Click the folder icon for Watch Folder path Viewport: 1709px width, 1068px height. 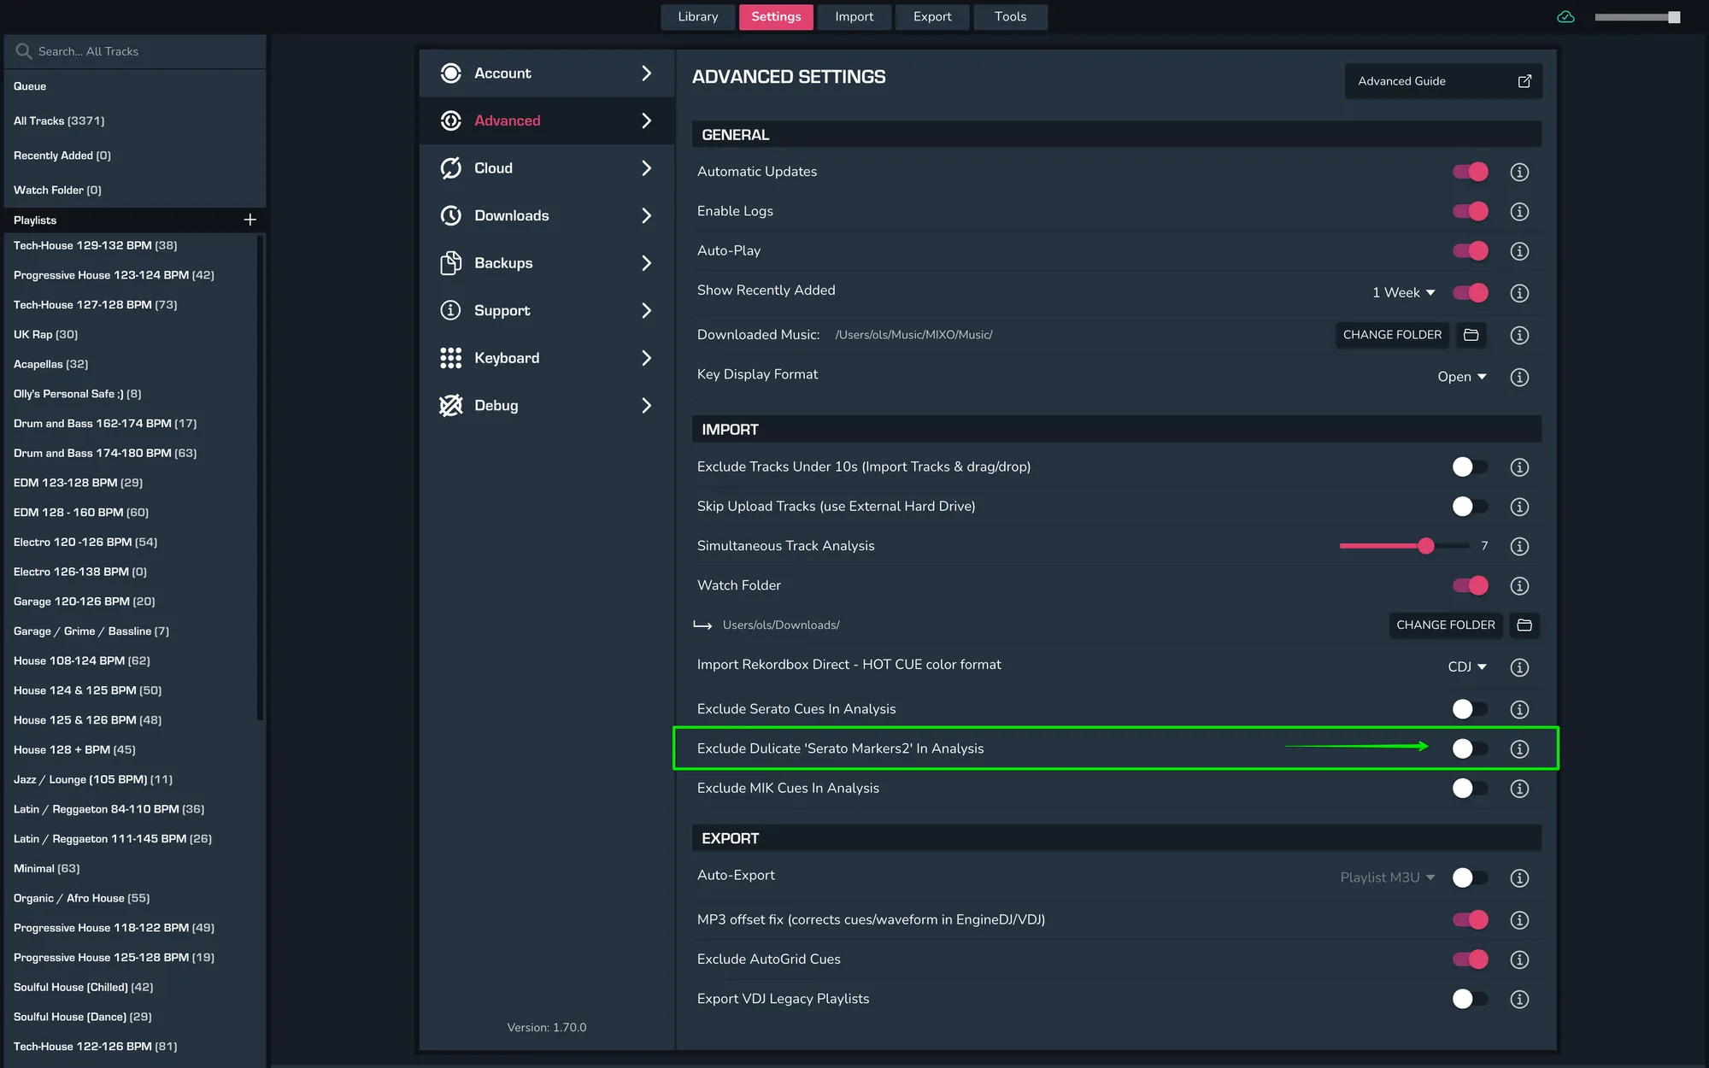[x=1524, y=625]
